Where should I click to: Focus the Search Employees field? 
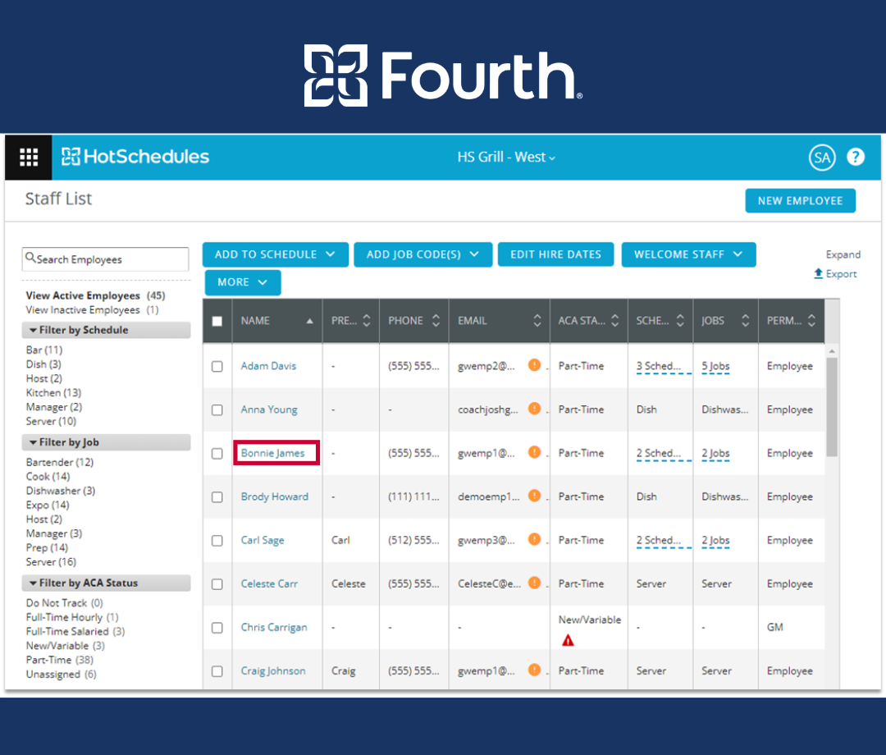click(105, 259)
